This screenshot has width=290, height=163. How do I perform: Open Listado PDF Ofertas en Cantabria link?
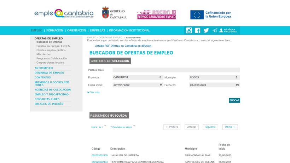click(x=123, y=46)
